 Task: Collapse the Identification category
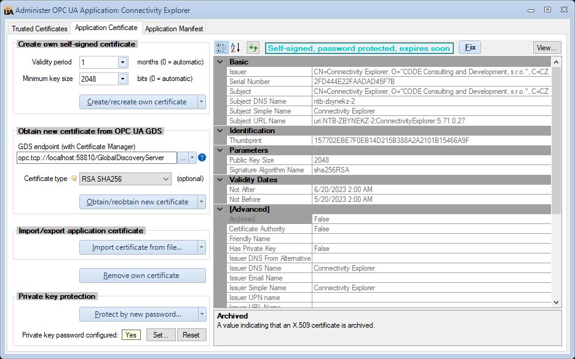(x=220, y=131)
